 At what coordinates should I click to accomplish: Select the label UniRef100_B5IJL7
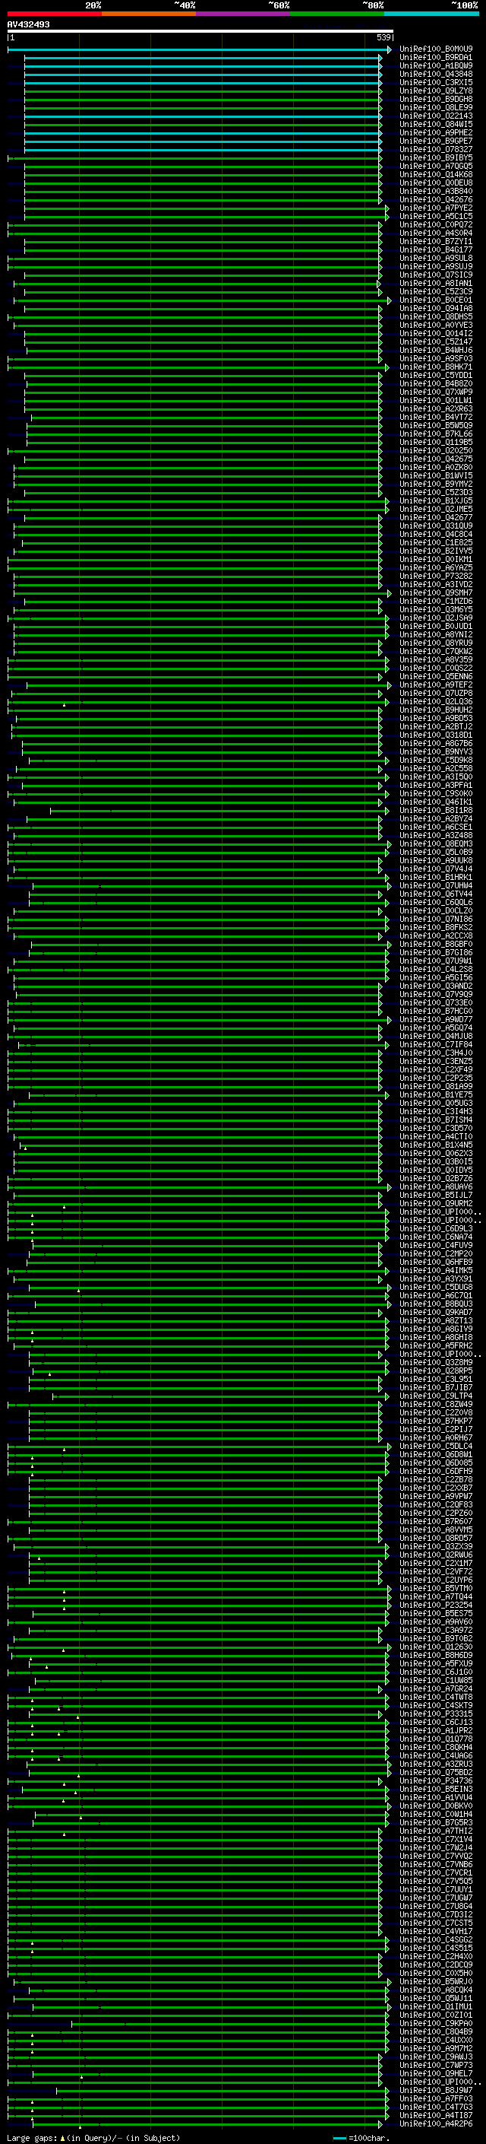pos(436,1195)
